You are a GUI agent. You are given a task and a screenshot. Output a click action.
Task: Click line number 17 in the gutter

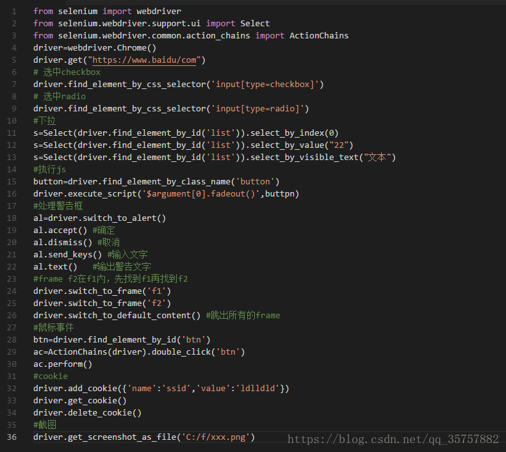click(x=12, y=206)
